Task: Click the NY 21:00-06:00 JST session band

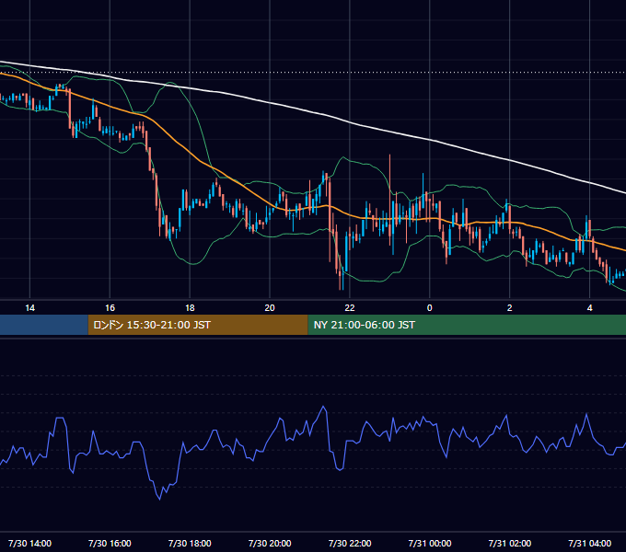Action: (467, 325)
